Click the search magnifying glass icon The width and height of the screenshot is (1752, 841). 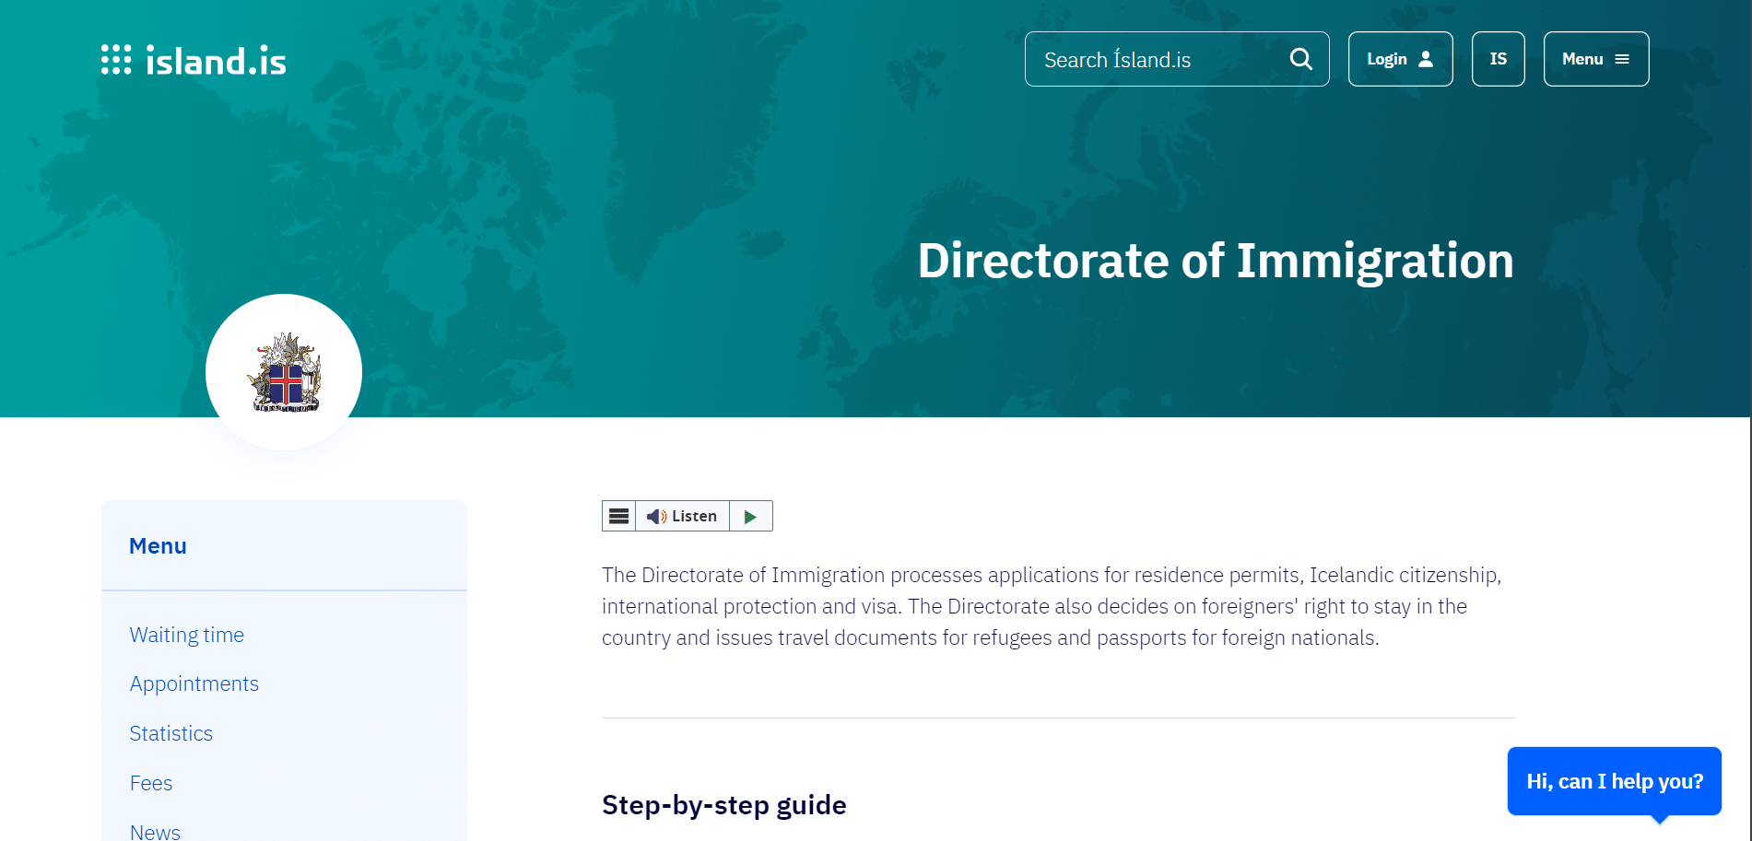[1300, 59]
